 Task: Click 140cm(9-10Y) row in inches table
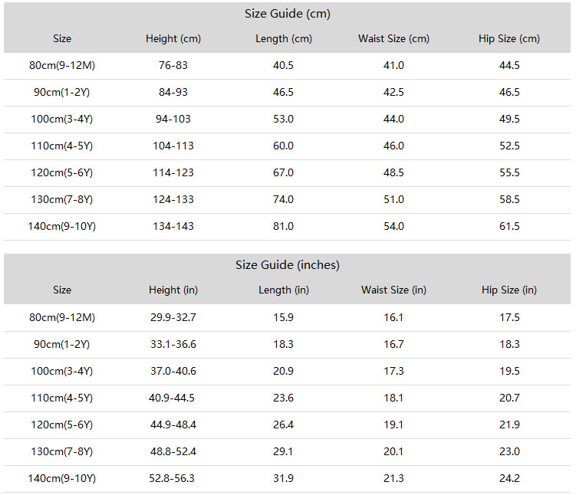(x=288, y=479)
